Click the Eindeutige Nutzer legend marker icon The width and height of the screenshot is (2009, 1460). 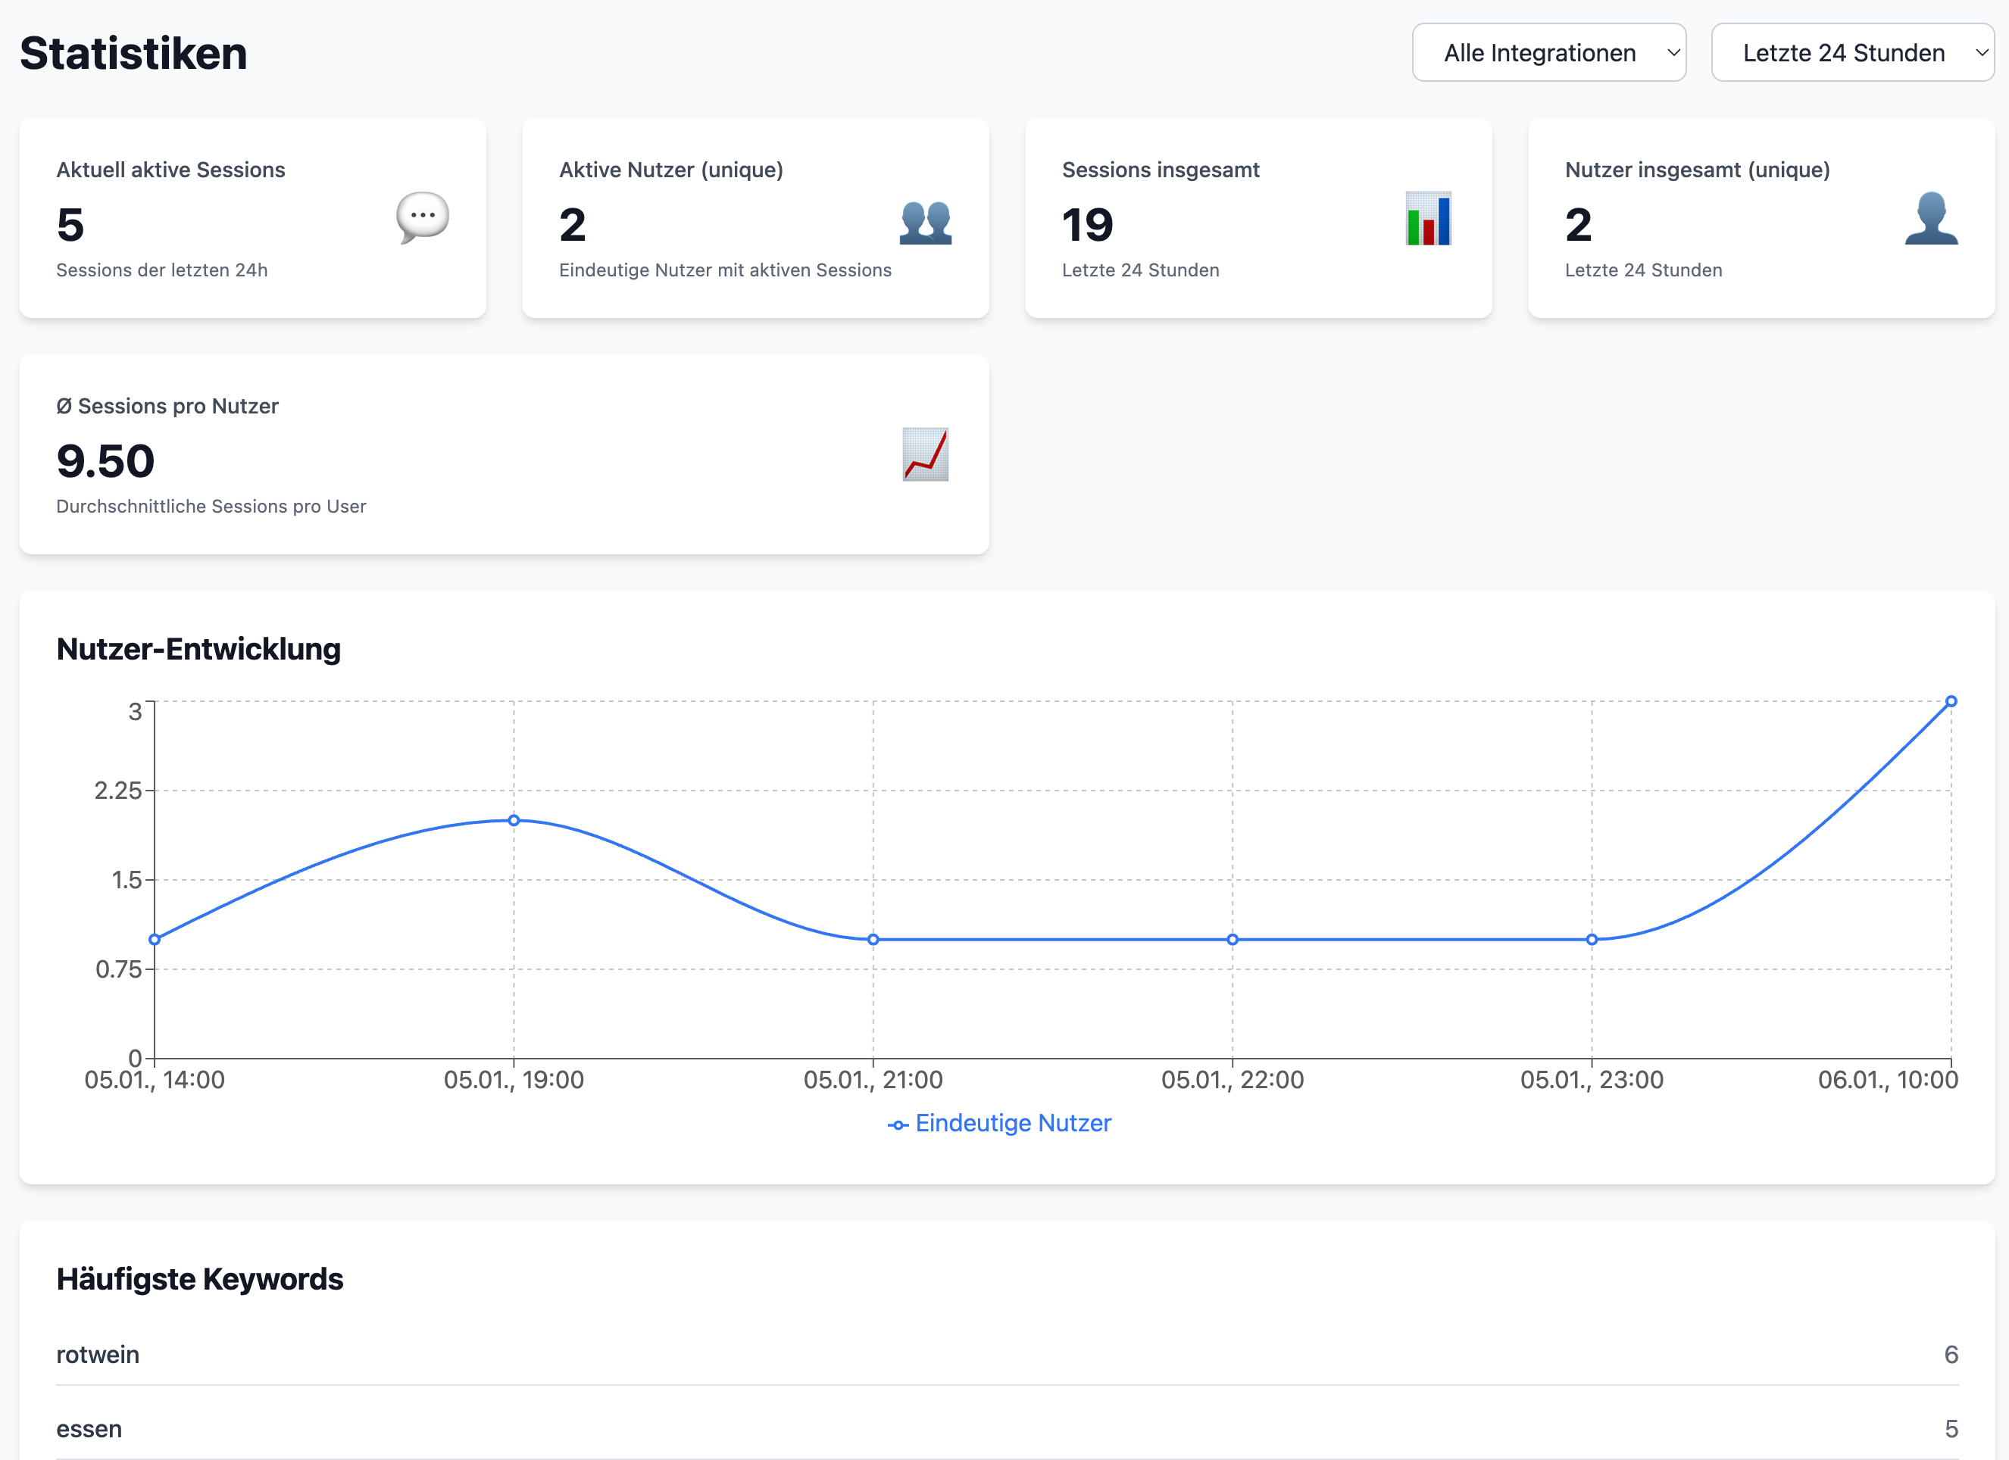[898, 1125]
